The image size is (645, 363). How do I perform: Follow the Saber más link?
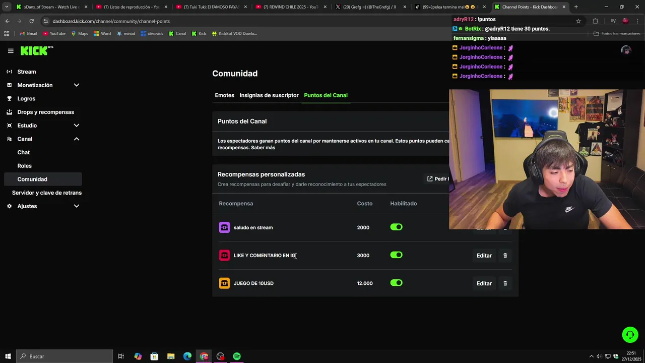coord(263,148)
